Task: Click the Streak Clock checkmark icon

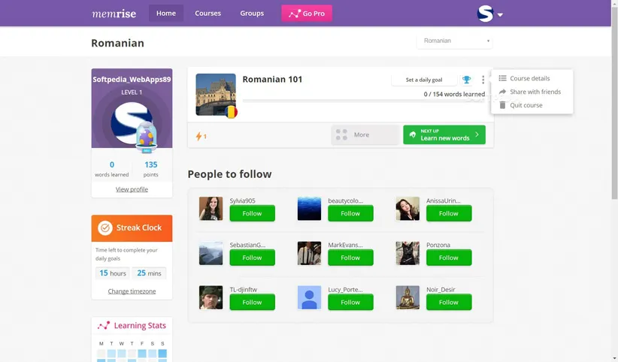Action: click(105, 228)
